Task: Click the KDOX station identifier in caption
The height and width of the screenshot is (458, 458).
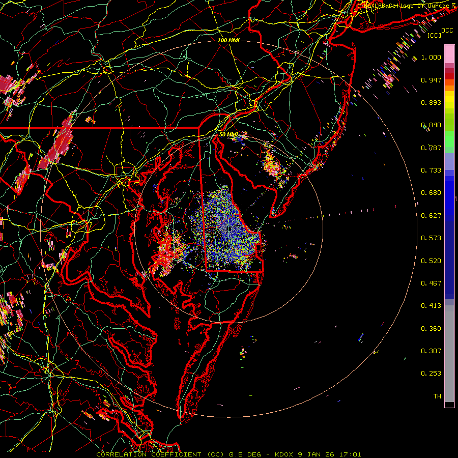Action: 284,454
